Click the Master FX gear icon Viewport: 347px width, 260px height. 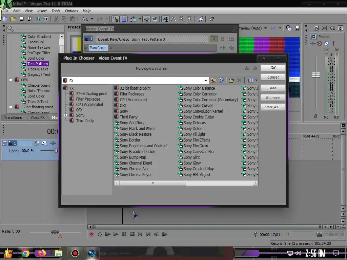click(x=320, y=44)
